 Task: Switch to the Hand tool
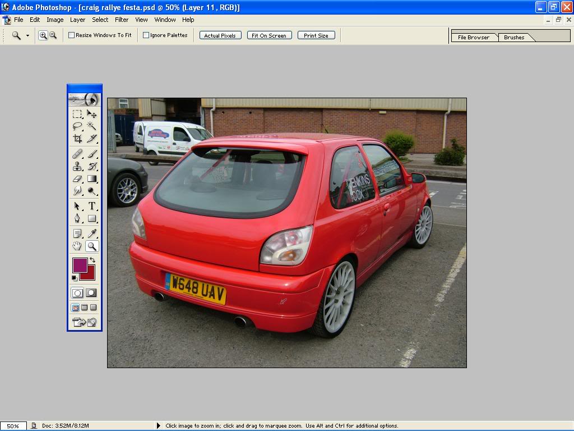[77, 246]
